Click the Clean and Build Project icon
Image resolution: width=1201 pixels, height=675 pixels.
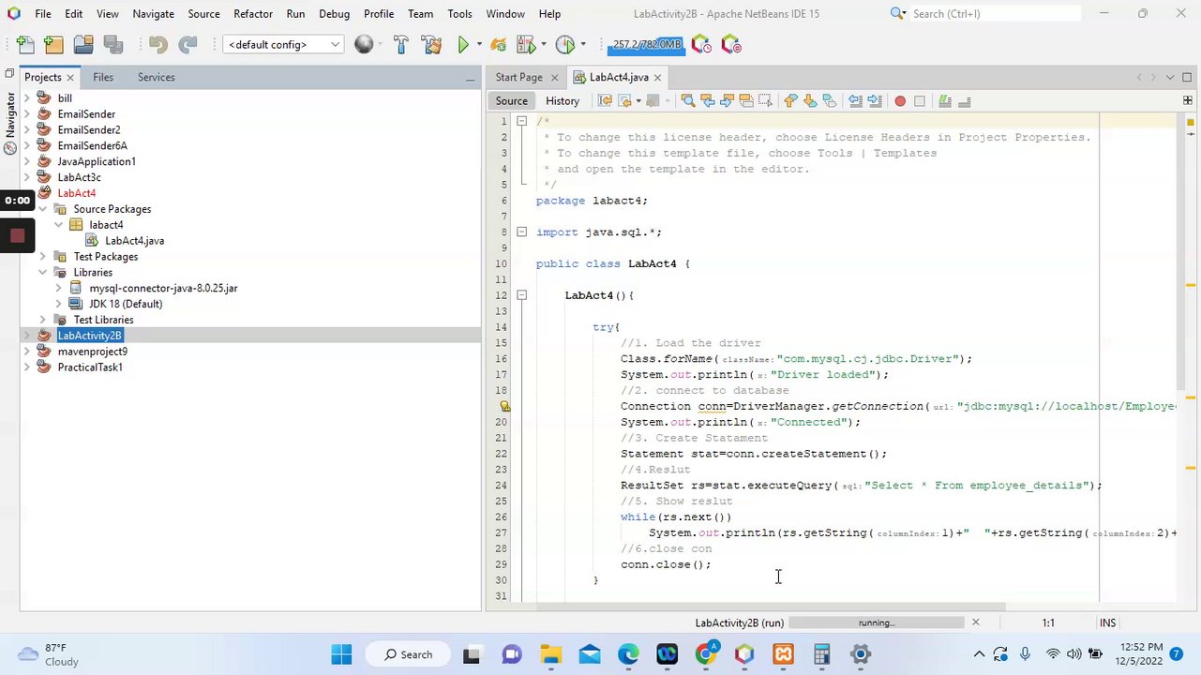click(x=431, y=45)
